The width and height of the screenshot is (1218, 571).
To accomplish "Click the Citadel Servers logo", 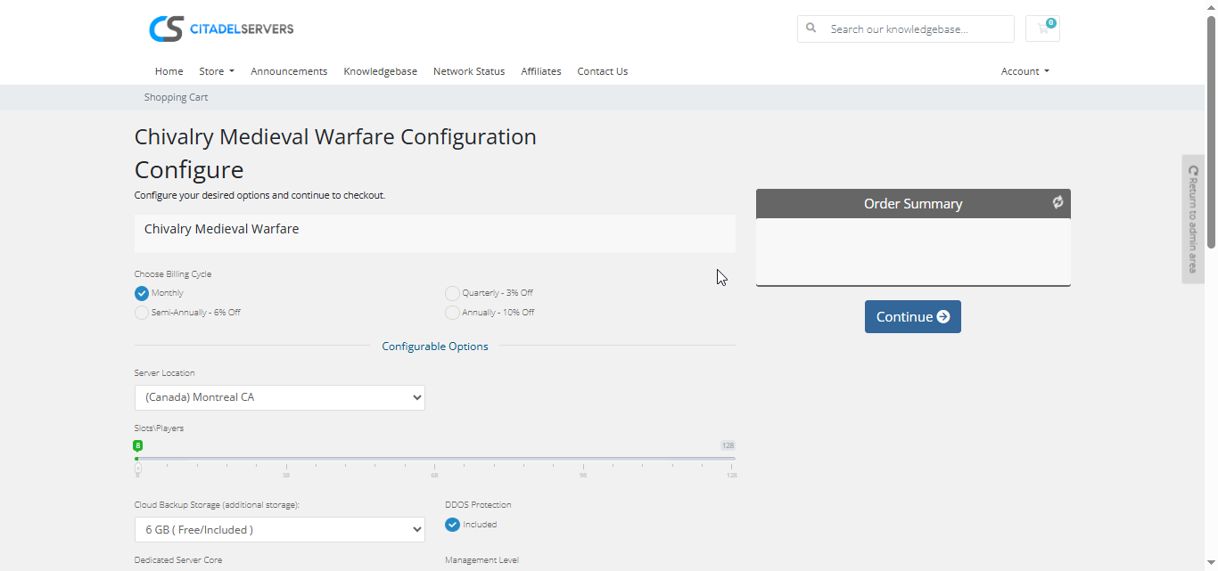I will (x=221, y=29).
